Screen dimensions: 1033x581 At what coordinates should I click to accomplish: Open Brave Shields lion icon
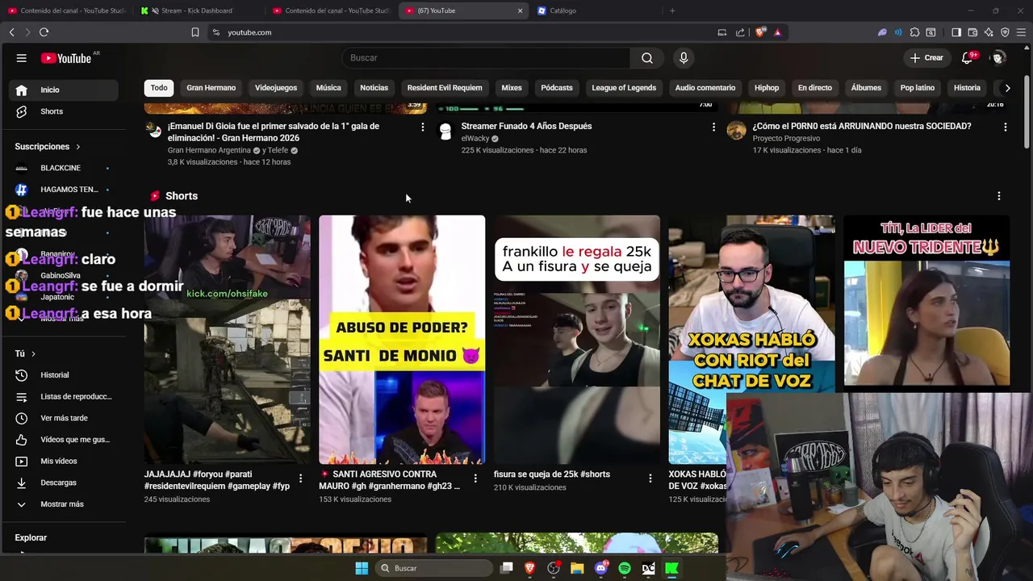pyautogui.click(x=760, y=32)
